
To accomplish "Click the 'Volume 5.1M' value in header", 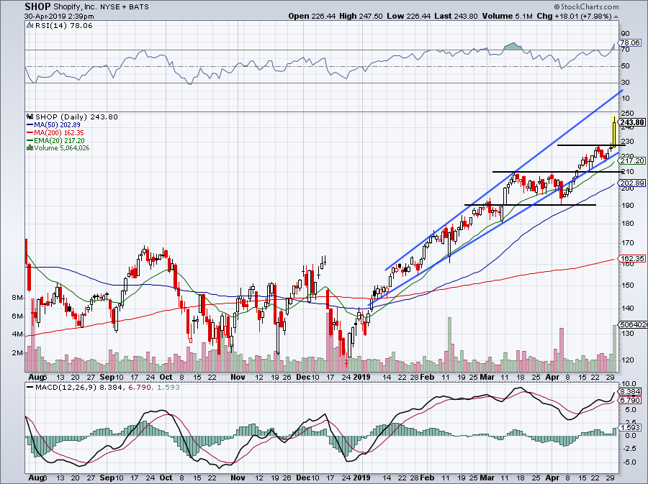I will [506, 16].
